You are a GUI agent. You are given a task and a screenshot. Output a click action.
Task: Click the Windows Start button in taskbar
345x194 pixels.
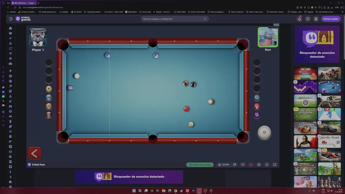(134, 191)
